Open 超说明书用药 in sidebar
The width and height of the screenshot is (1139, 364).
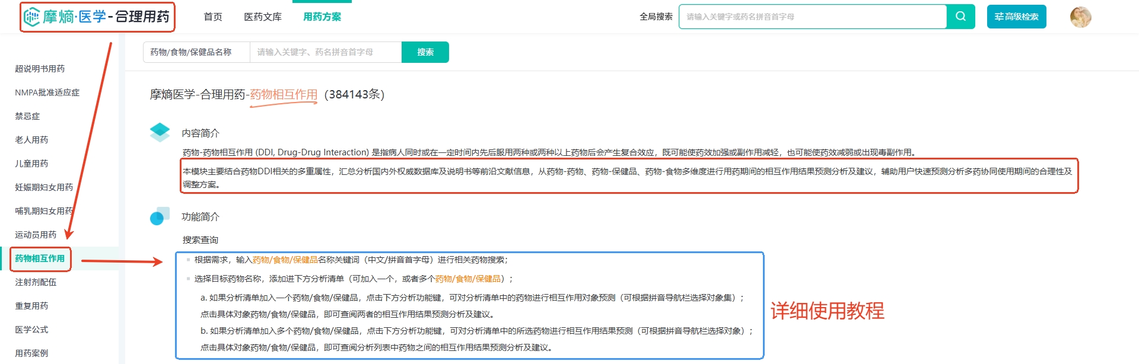click(x=40, y=69)
